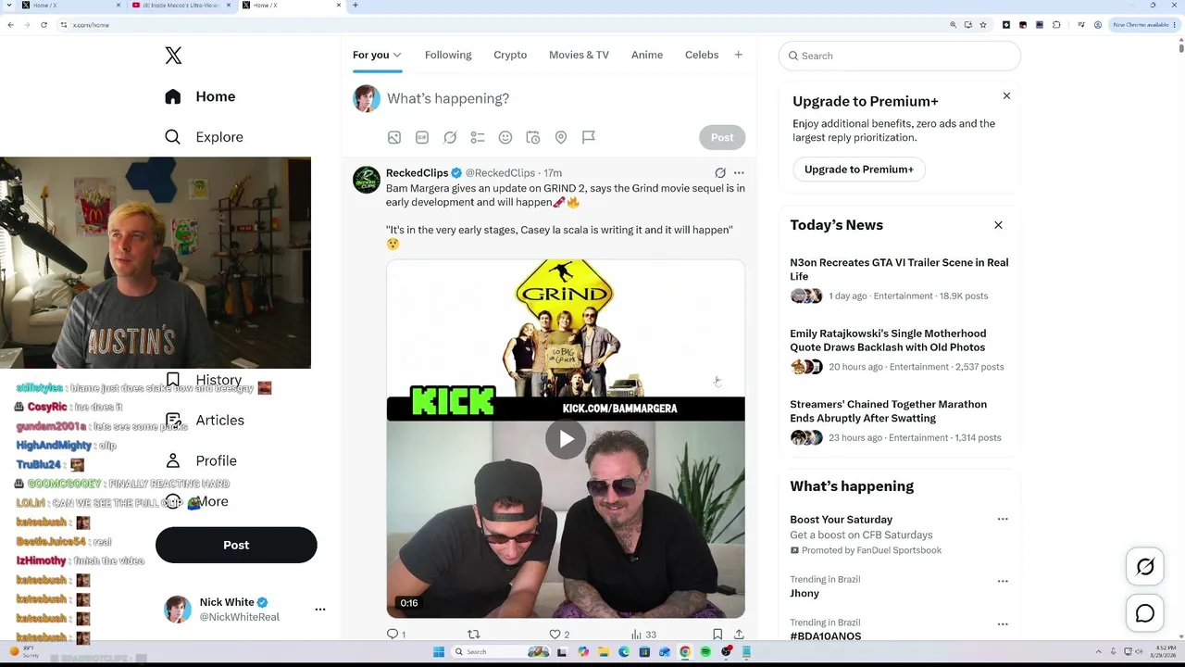Screen dimensions: 1185x667
Task: Enhance post with Grok icon
Action: click(450, 137)
